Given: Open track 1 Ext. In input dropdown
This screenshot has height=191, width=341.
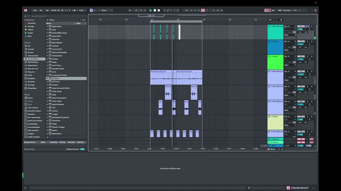Looking at the screenshot, I should (x=290, y=26).
